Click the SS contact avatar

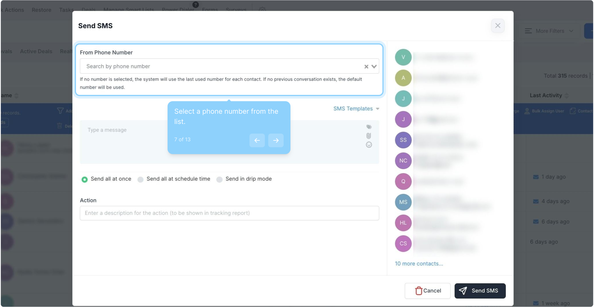(403, 140)
